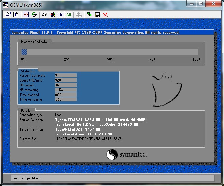The width and height of the screenshot is (224, 186).
Task: Click the MB remaining value 1153
Action: click(66, 90)
